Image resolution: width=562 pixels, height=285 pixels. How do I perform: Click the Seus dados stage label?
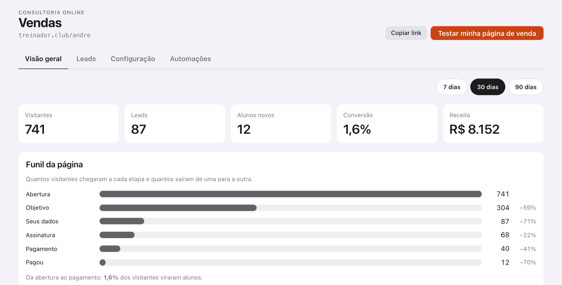42,221
